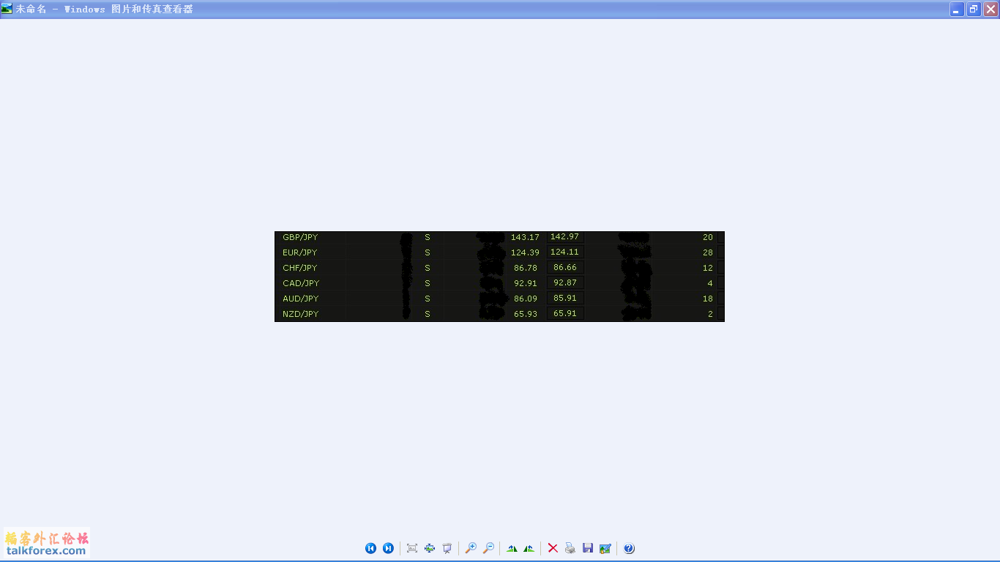Click the 92.91 price value
The width and height of the screenshot is (1000, 562).
pyautogui.click(x=526, y=283)
